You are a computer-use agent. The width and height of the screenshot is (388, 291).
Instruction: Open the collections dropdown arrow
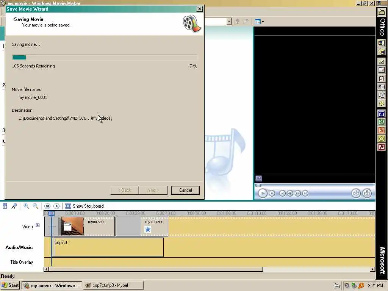point(229,22)
